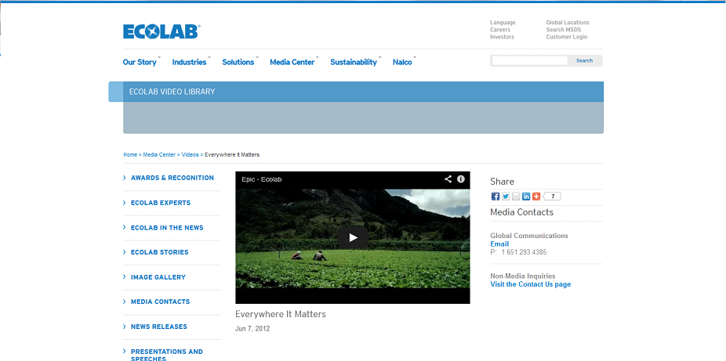
Task: Click the share count bubble showing 7
Action: click(553, 197)
